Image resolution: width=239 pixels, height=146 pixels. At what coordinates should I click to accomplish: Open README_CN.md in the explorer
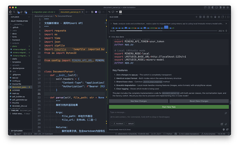click(x=19, y=106)
